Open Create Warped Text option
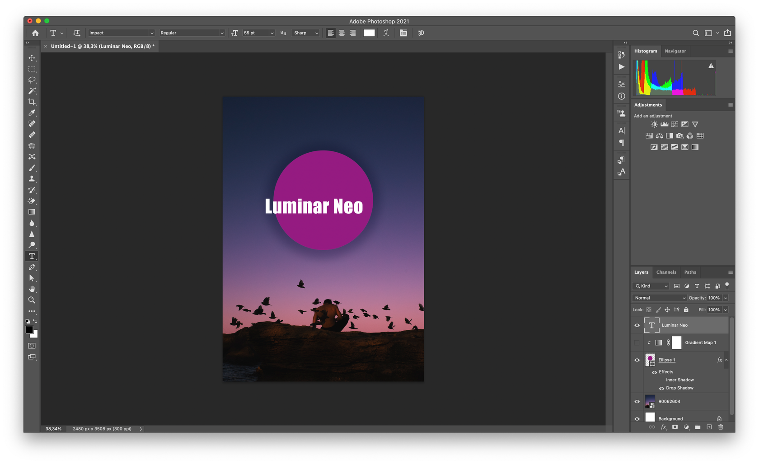The height and width of the screenshot is (464, 759). 386,33
